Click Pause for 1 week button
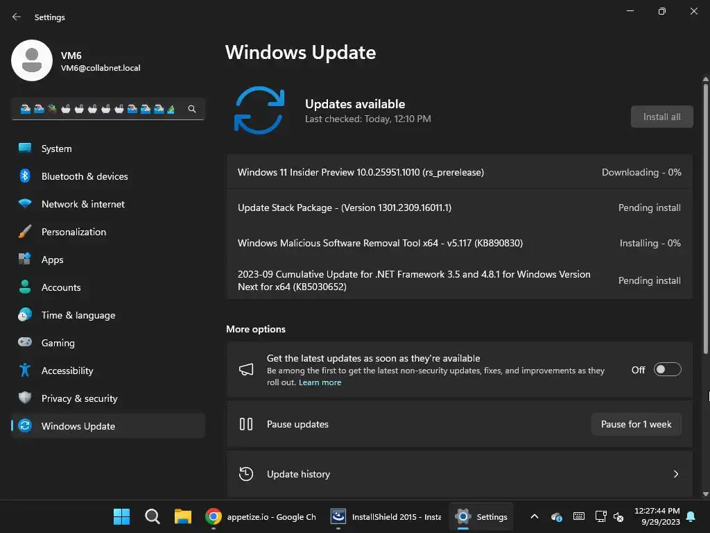Screen dimensions: 710x533 point(637,424)
